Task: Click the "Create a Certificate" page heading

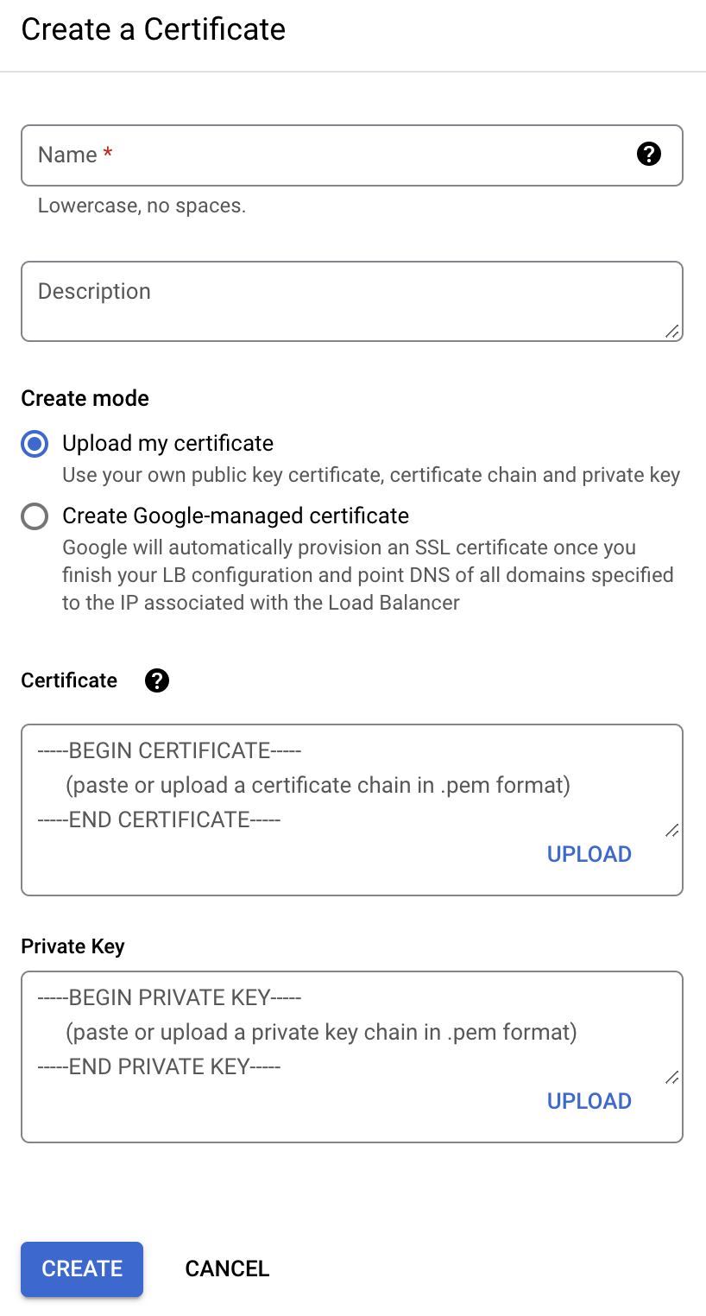Action: coord(153,29)
